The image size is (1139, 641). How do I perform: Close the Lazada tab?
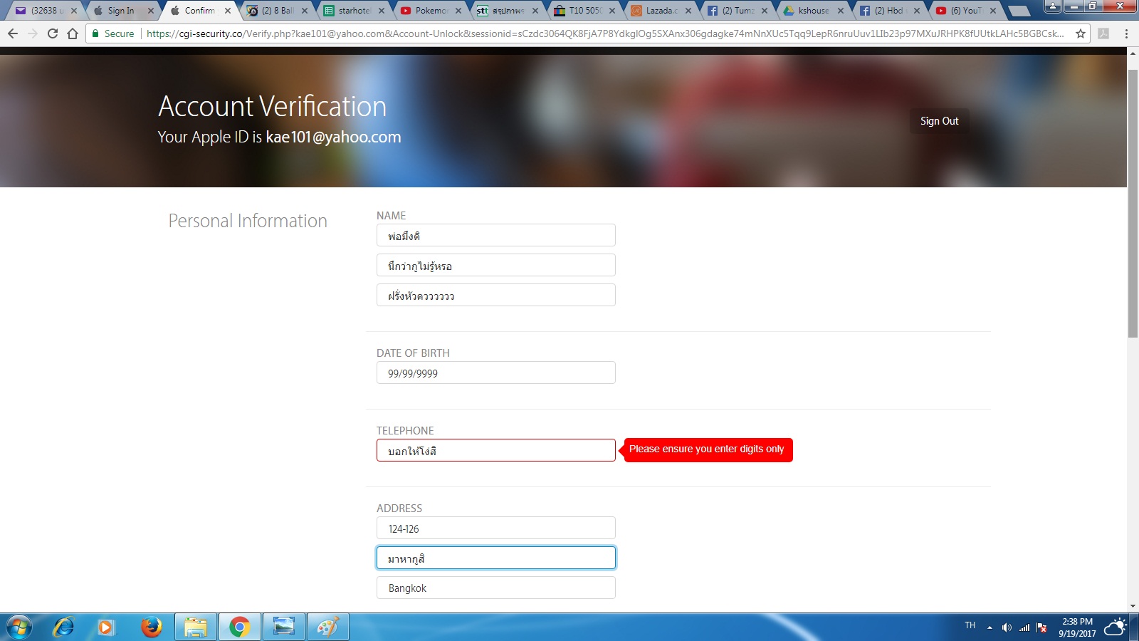tap(688, 11)
